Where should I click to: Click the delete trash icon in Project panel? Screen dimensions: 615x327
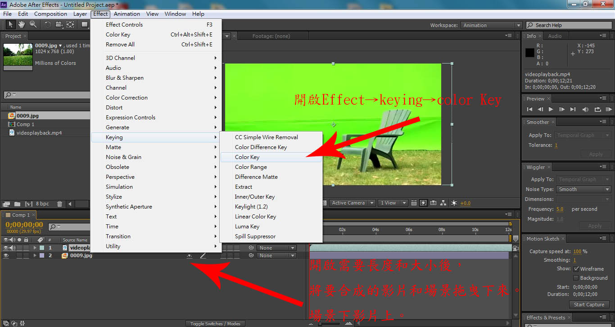click(59, 204)
